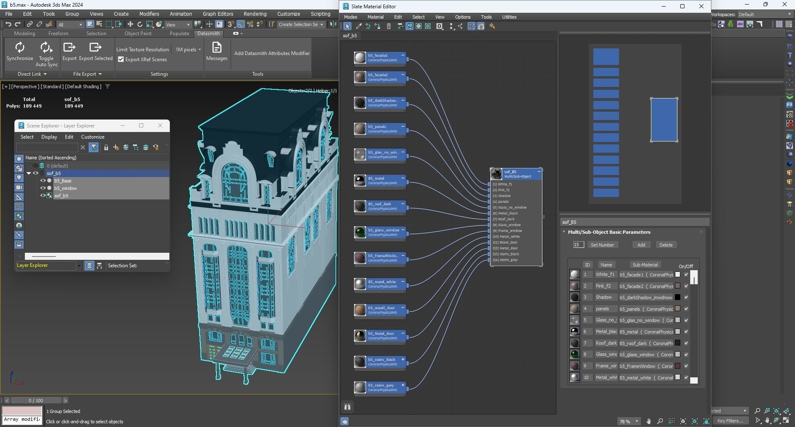Click Display Cameras filter icon in Scene Explorer

[x=19, y=187]
